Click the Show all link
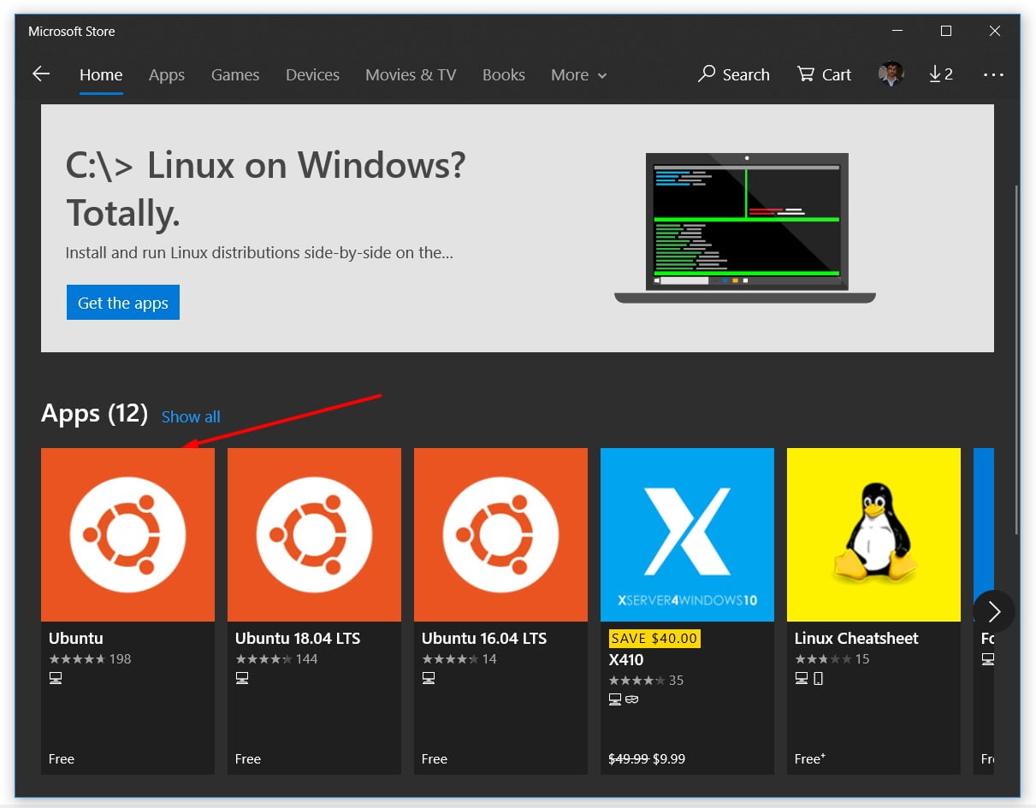Screen dimensions: 1036x808 [191, 416]
